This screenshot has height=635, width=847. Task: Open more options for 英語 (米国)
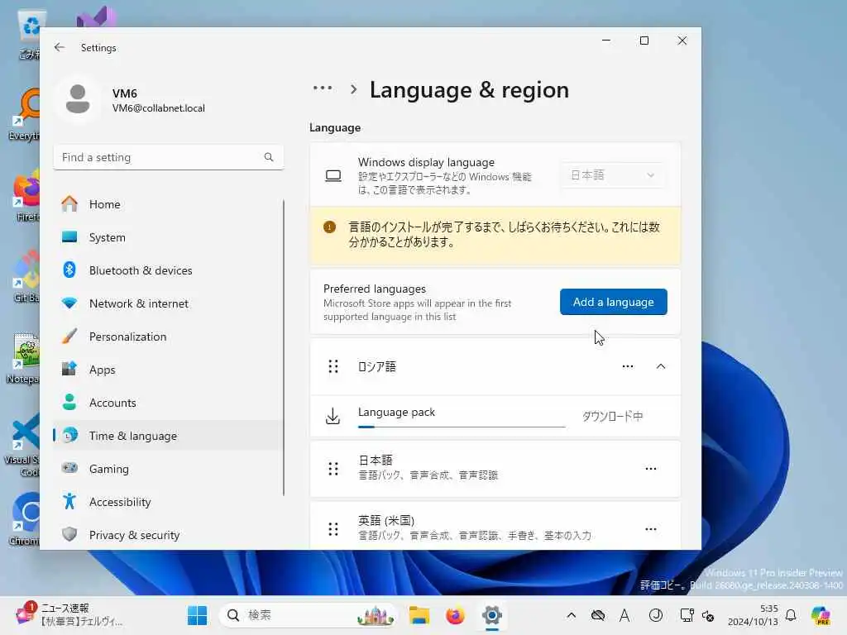pyautogui.click(x=651, y=529)
